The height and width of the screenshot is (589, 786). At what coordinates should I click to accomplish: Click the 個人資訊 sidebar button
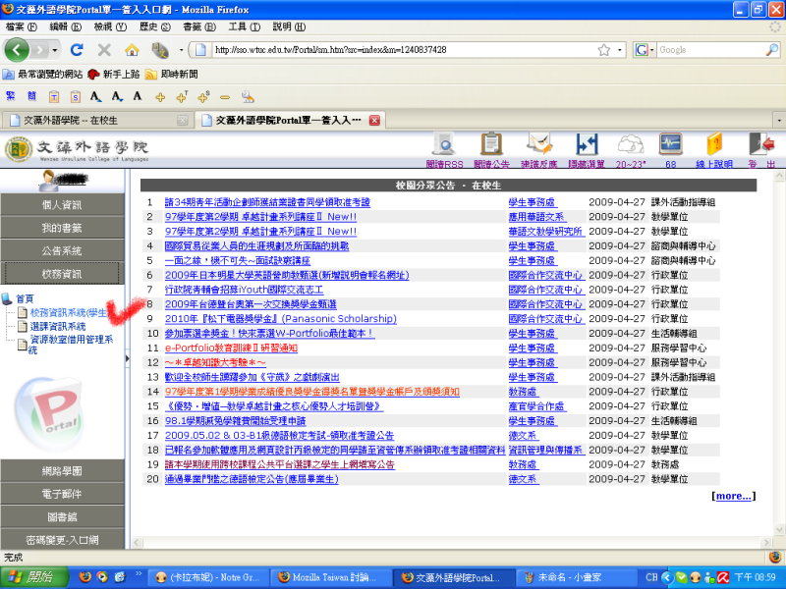pyautogui.click(x=62, y=205)
